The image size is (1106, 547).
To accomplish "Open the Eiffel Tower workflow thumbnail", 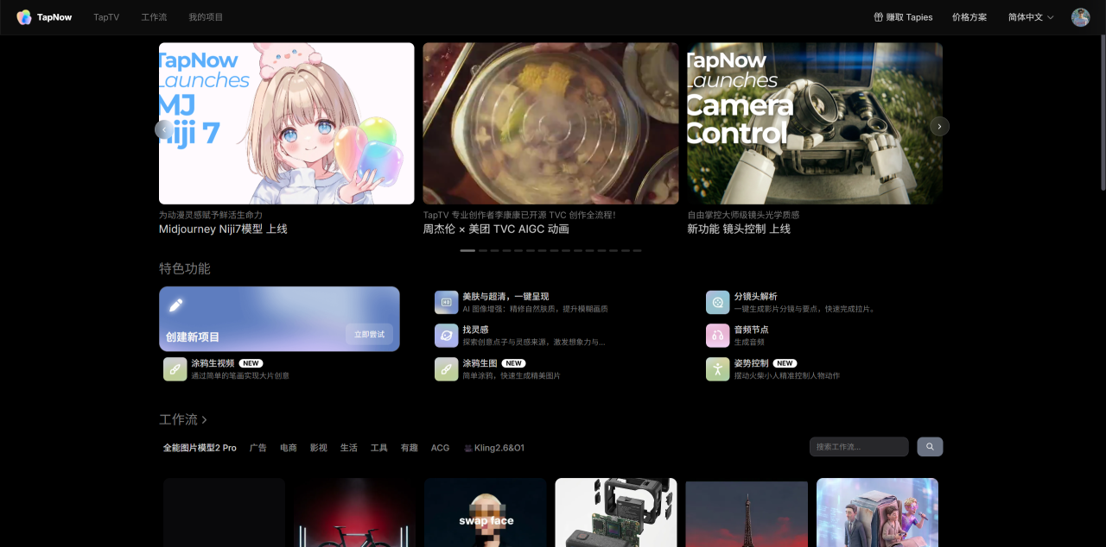I will 747,514.
